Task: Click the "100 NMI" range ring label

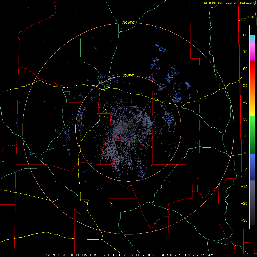Action: click(128, 23)
